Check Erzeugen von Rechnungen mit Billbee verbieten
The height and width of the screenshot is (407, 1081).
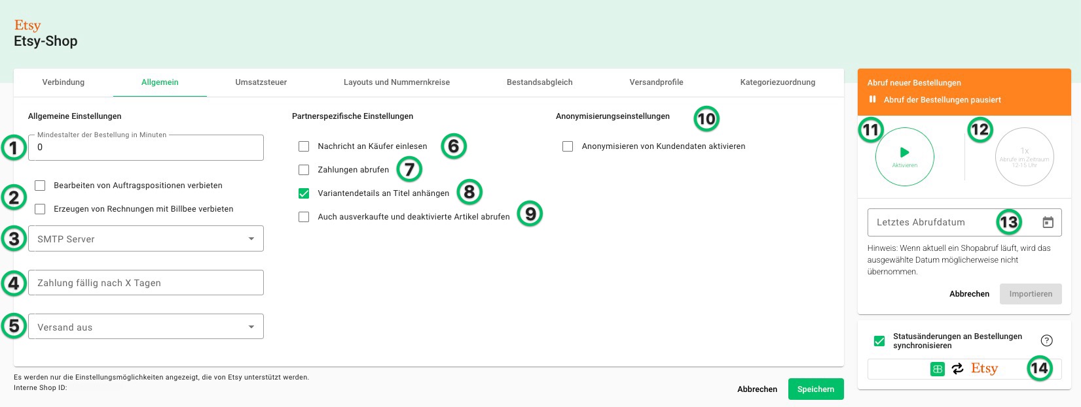(x=40, y=209)
